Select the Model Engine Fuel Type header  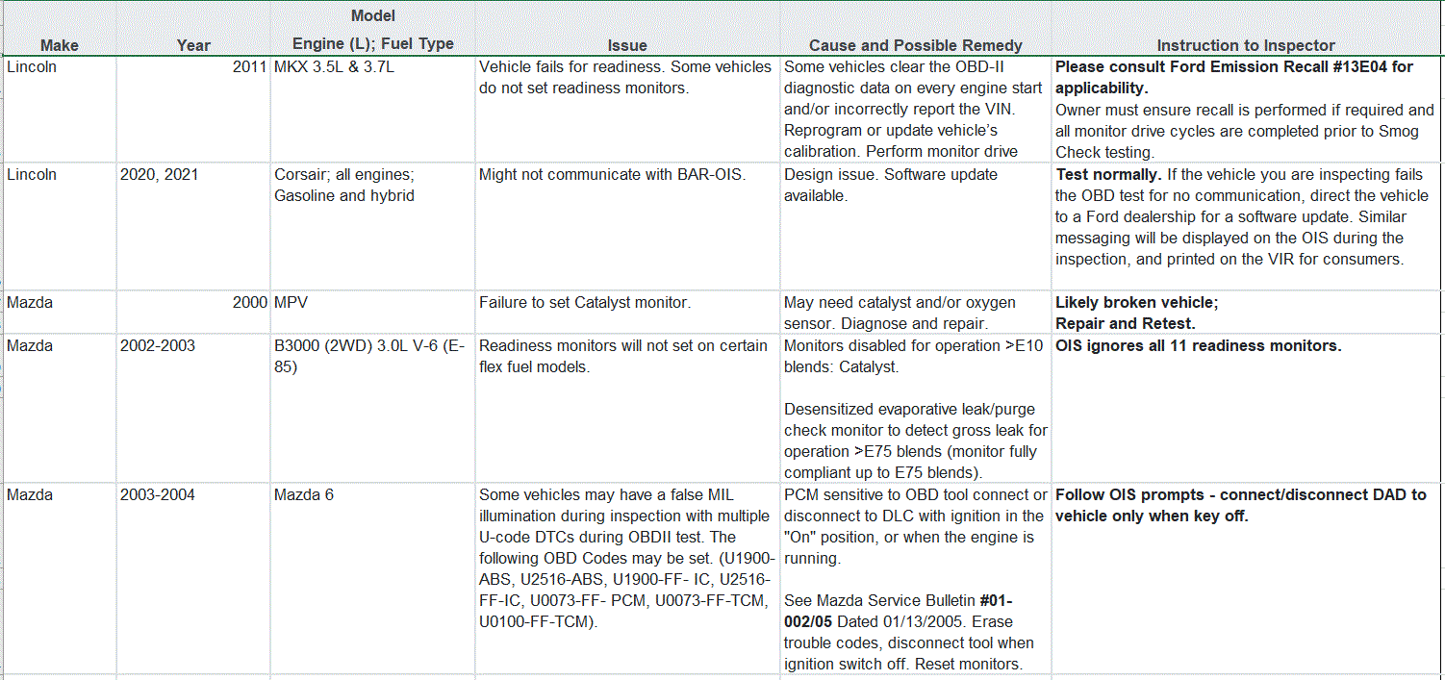pyautogui.click(x=373, y=29)
